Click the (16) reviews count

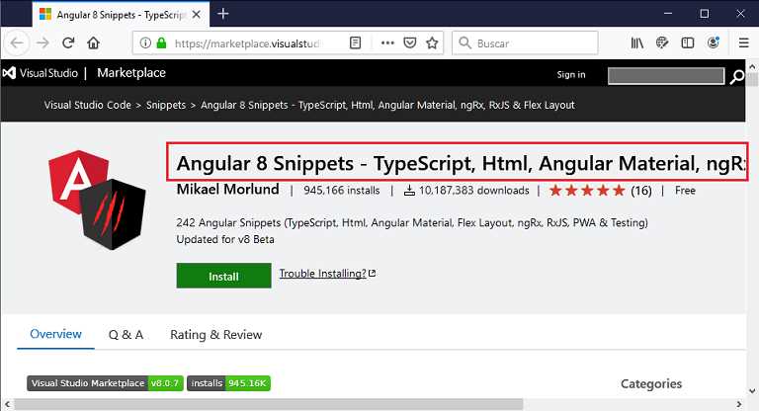640,191
